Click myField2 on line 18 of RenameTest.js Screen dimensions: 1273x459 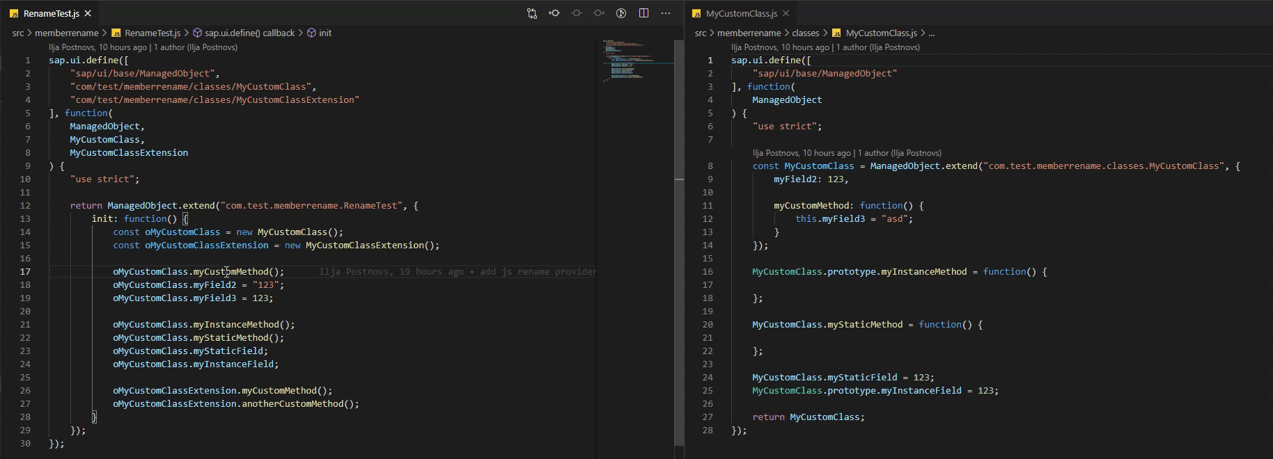click(x=214, y=285)
